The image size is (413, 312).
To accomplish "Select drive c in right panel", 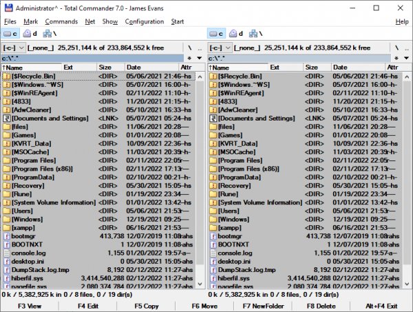I will (x=217, y=34).
